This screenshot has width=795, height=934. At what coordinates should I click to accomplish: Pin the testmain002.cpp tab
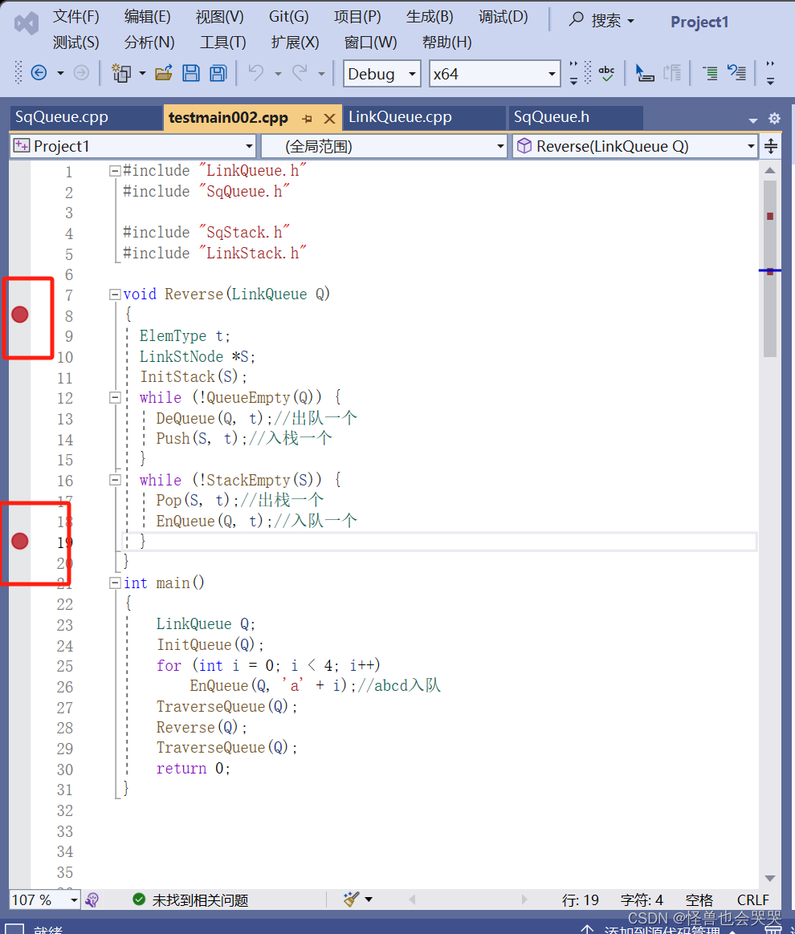(x=308, y=119)
